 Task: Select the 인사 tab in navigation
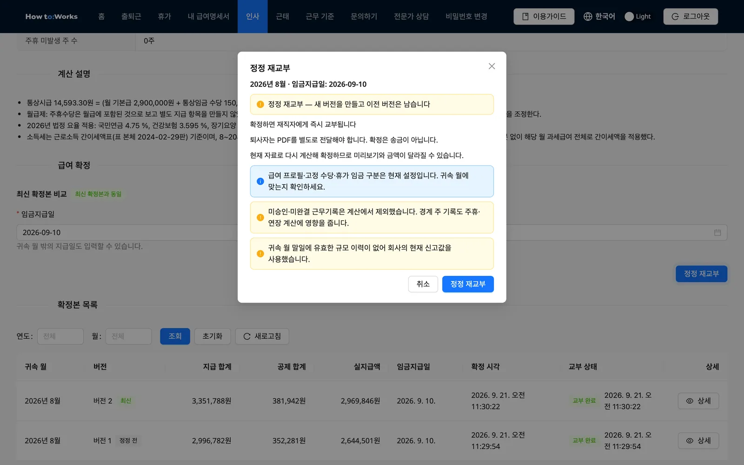coord(252,16)
